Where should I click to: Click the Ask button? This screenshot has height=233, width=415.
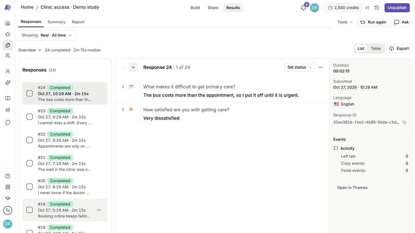401,22
